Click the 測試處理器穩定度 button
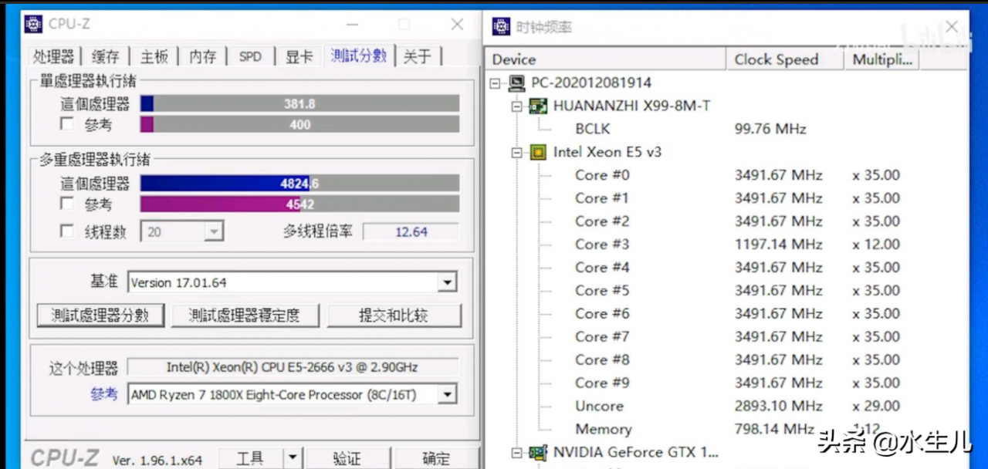The image size is (988, 469). (x=244, y=315)
